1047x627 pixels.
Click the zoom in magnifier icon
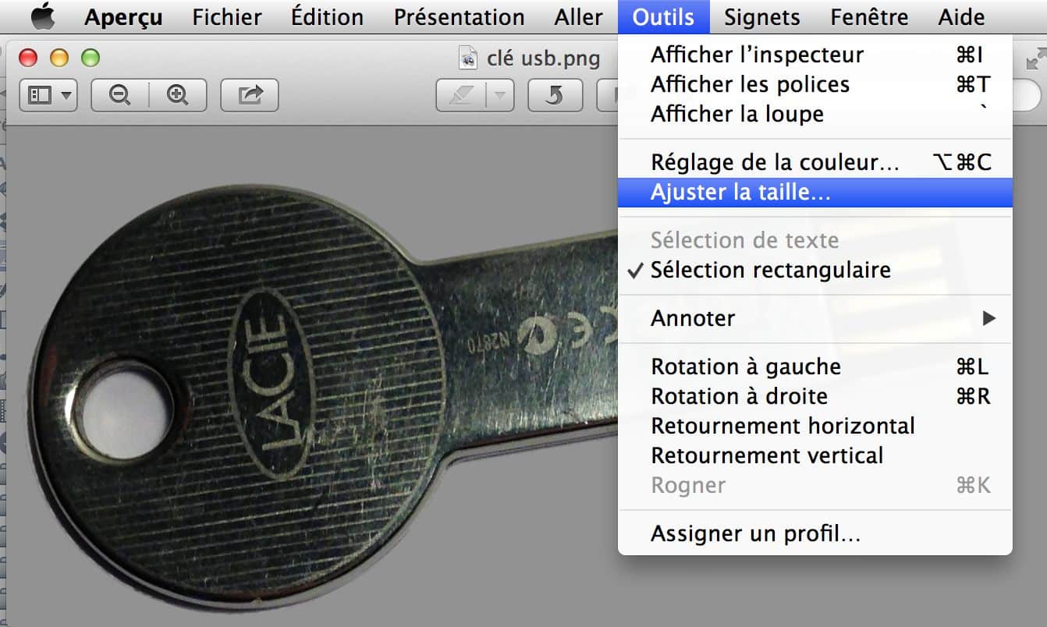coord(178,95)
